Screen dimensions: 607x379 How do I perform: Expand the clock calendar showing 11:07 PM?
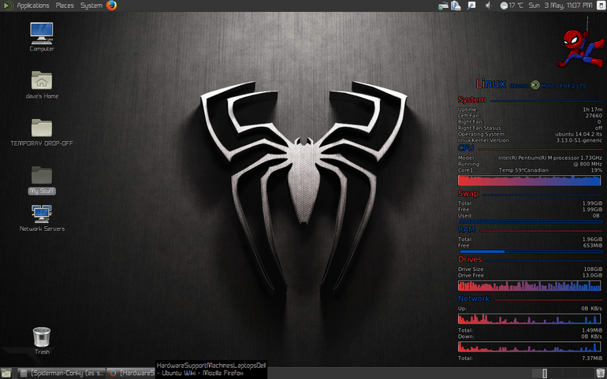pos(560,6)
